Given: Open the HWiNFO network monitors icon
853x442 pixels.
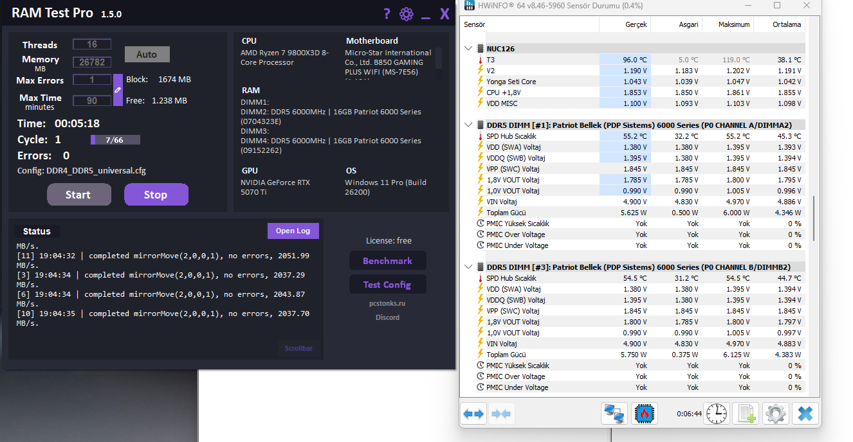Looking at the screenshot, I should 614,414.
